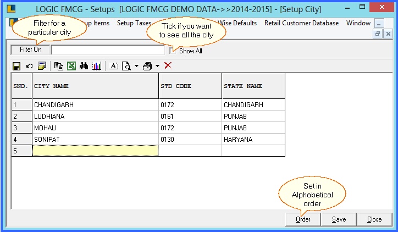
Task: Click the window with yellow box icon
Action: click(42, 66)
